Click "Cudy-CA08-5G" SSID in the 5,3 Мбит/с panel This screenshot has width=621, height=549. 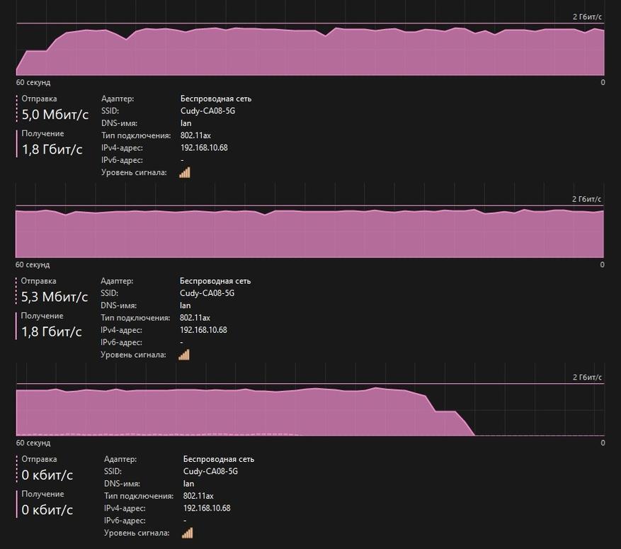tap(207, 293)
